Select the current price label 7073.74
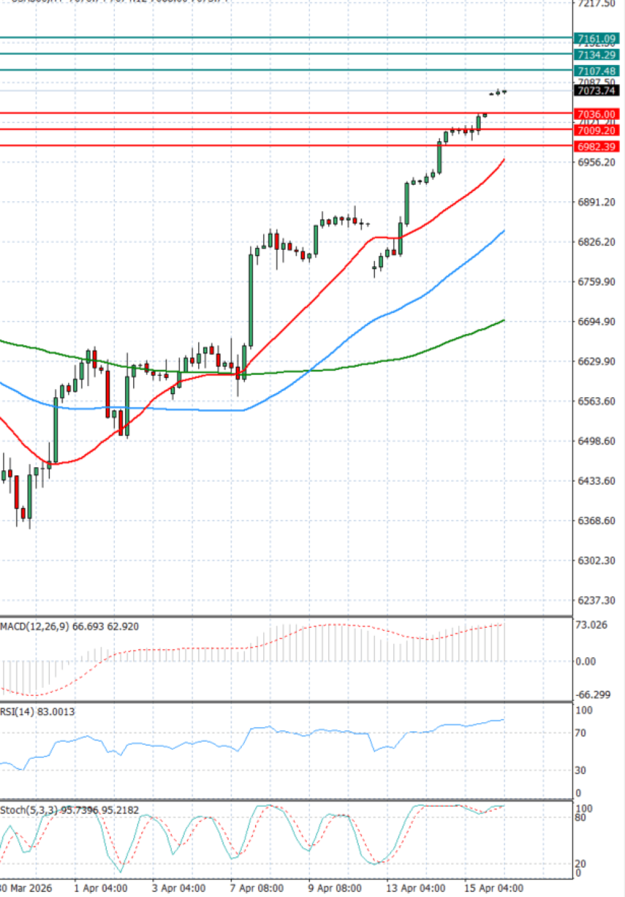 pyautogui.click(x=596, y=91)
